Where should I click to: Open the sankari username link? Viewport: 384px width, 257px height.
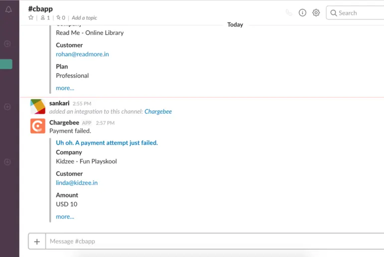[59, 103]
